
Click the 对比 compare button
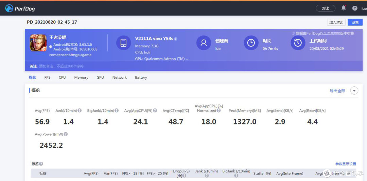point(326,8)
